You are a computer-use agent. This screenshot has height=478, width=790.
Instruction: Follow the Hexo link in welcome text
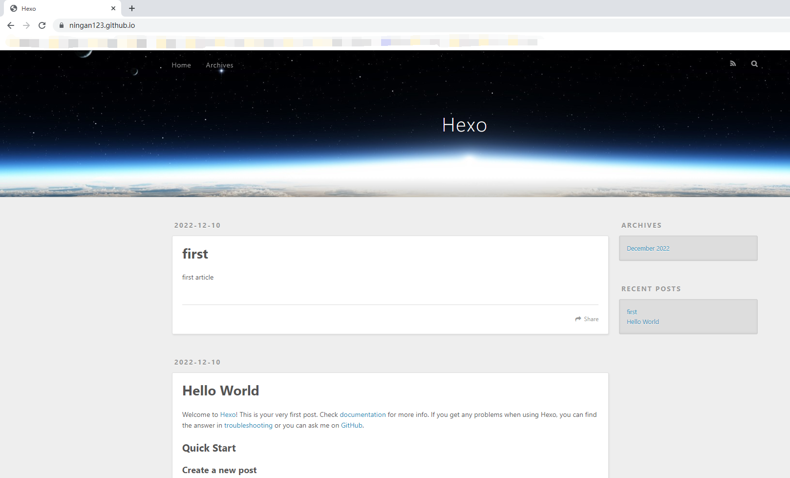[x=228, y=414]
